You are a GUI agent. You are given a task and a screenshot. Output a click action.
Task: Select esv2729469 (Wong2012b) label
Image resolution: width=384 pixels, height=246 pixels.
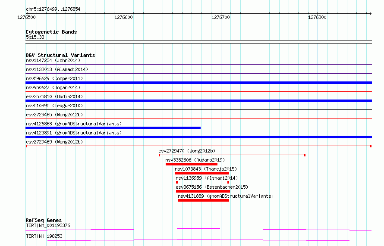coord(54,142)
